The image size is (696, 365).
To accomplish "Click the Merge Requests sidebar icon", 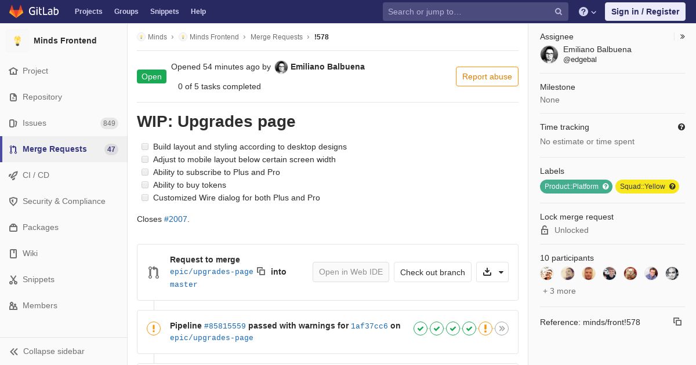I will [x=13, y=149].
